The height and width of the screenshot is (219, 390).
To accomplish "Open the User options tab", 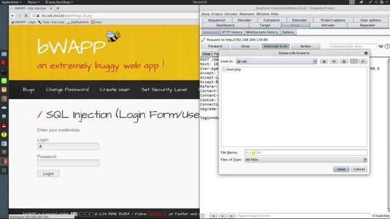I will (x=370, y=20).
